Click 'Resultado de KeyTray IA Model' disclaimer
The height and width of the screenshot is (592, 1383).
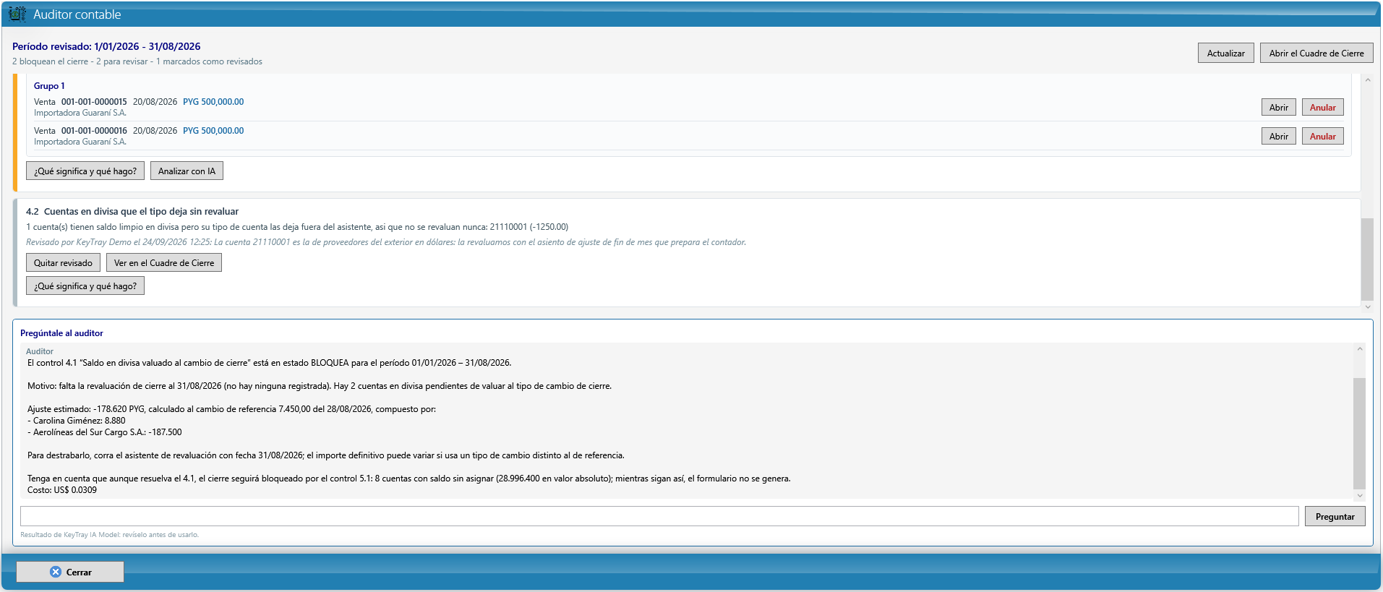click(x=109, y=535)
